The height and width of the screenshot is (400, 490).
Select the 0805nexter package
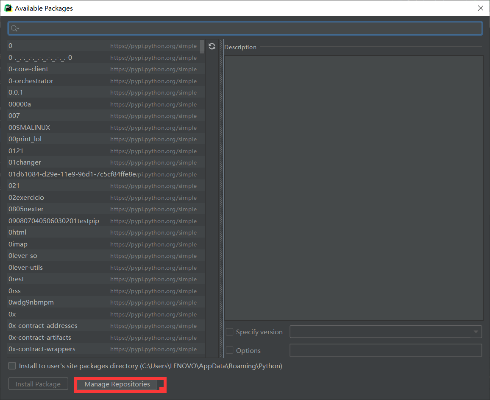click(x=106, y=209)
